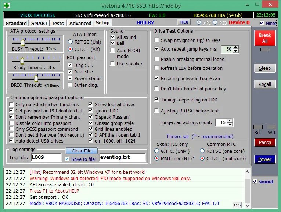Toggle the Hints checkbox
This screenshot has width=281, height=212.
pyautogui.click(x=262, y=23)
